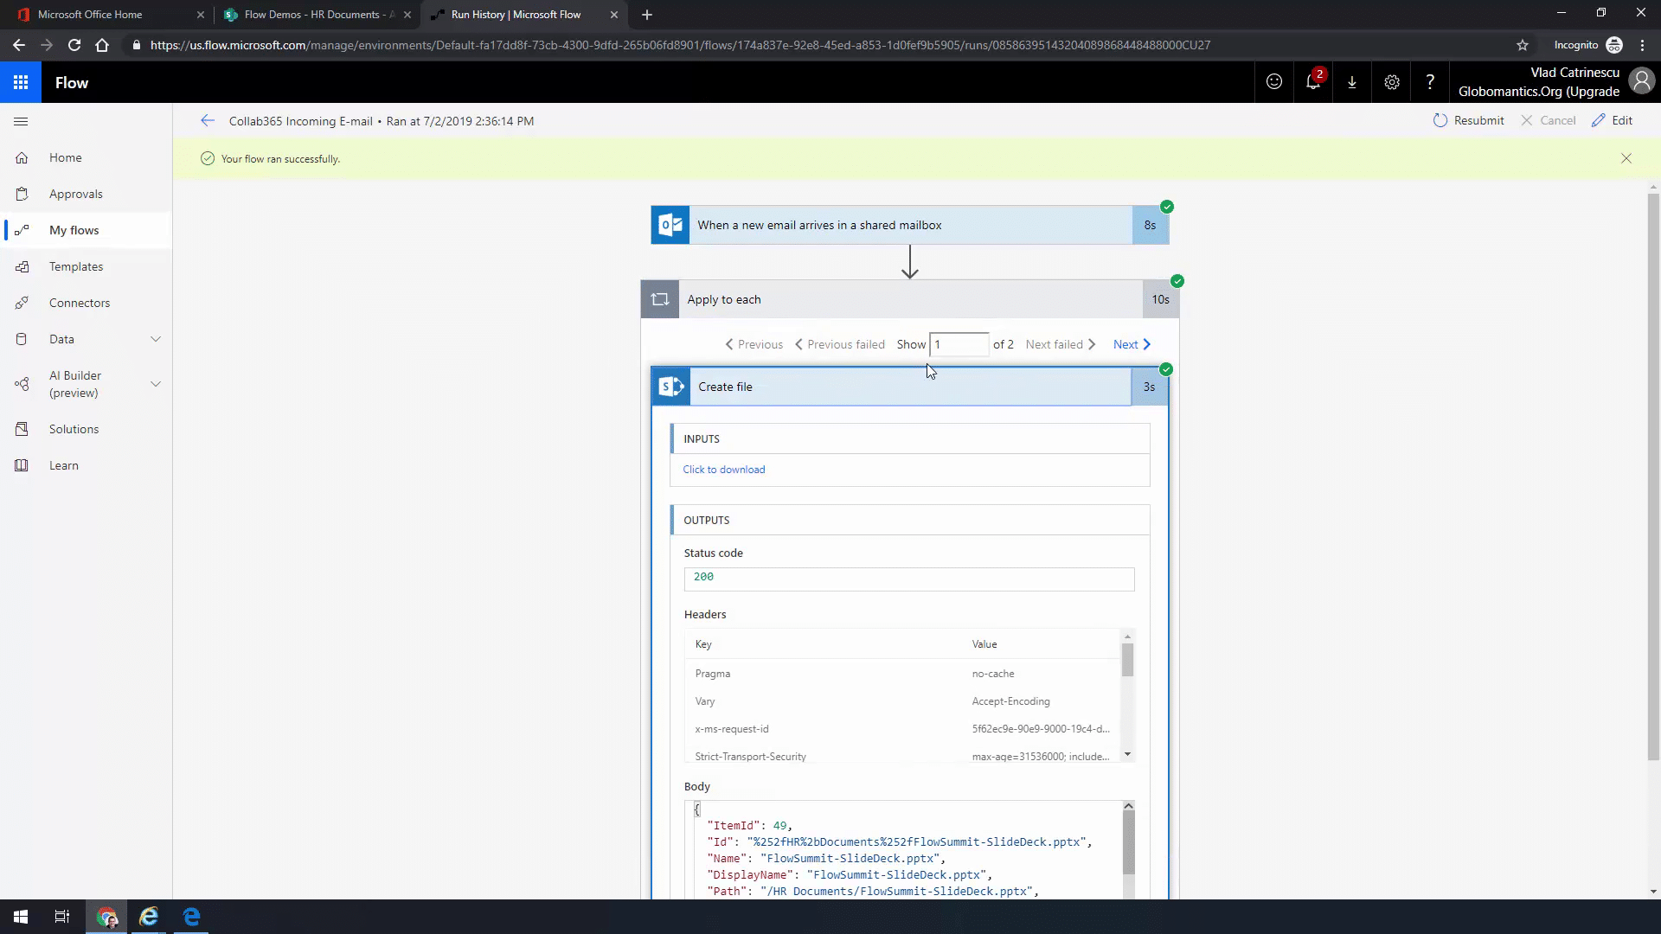Image resolution: width=1661 pixels, height=934 pixels.
Task: Dismiss the successful run banner
Action: tap(1626, 158)
